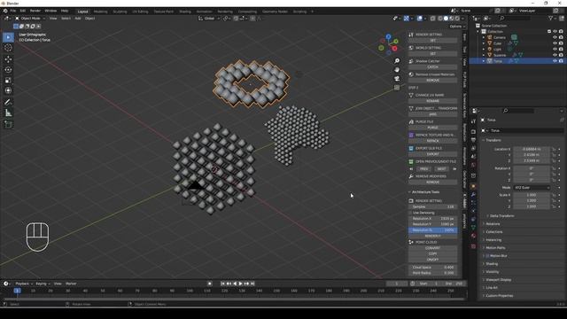Expand the Viewport Display panel

(x=498, y=280)
